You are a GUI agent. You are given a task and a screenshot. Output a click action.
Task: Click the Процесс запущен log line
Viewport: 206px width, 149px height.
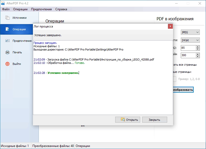pyautogui.click(x=45, y=43)
